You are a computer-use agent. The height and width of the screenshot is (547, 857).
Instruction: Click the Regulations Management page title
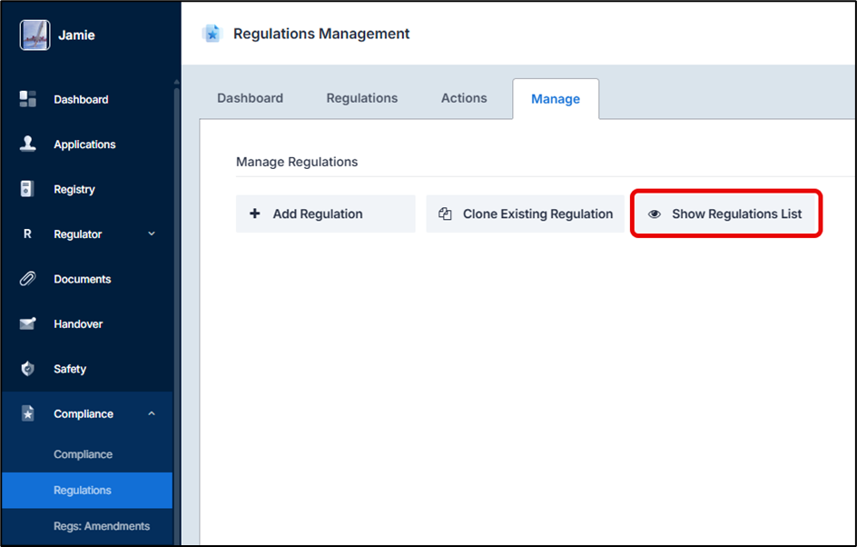point(321,34)
